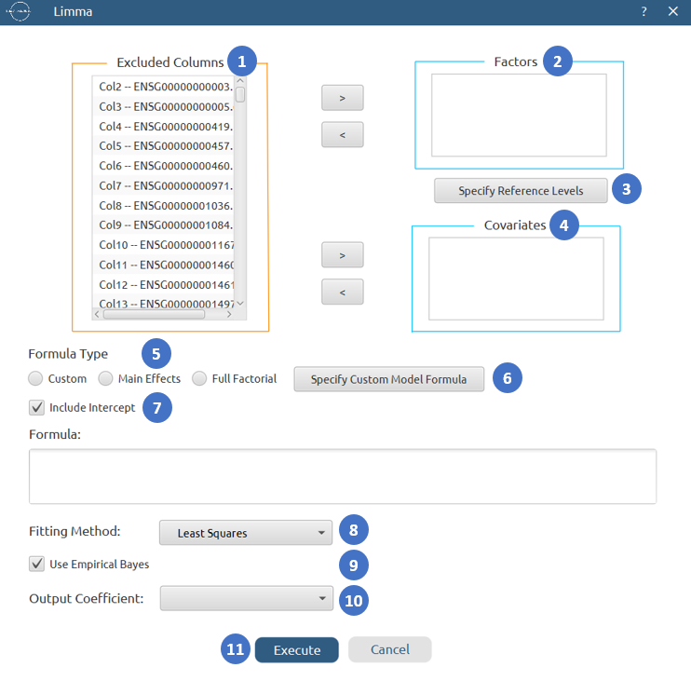Click the excluded list scroll-left arrow
The height and width of the screenshot is (681, 691).
pyautogui.click(x=97, y=314)
